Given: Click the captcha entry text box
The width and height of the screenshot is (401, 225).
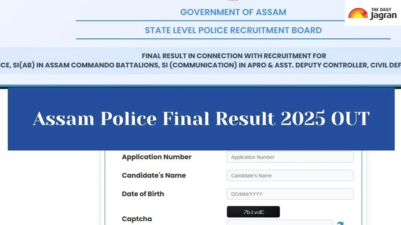Looking at the screenshot, I should click(279, 223).
